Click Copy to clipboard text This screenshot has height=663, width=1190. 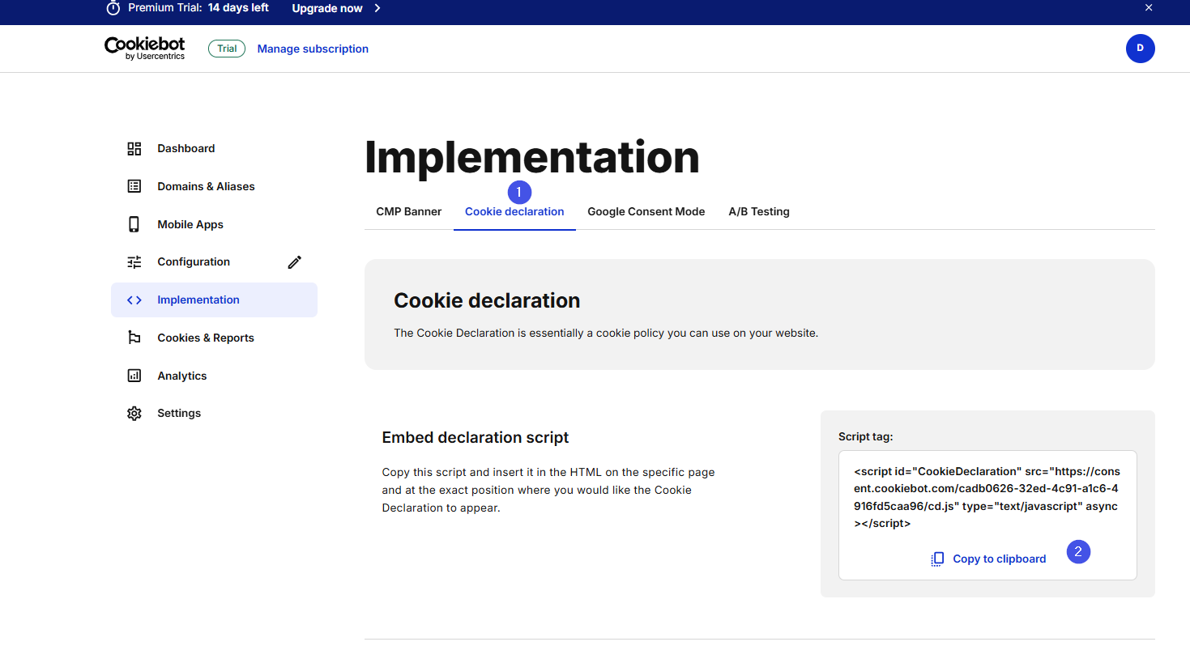pyautogui.click(x=999, y=559)
